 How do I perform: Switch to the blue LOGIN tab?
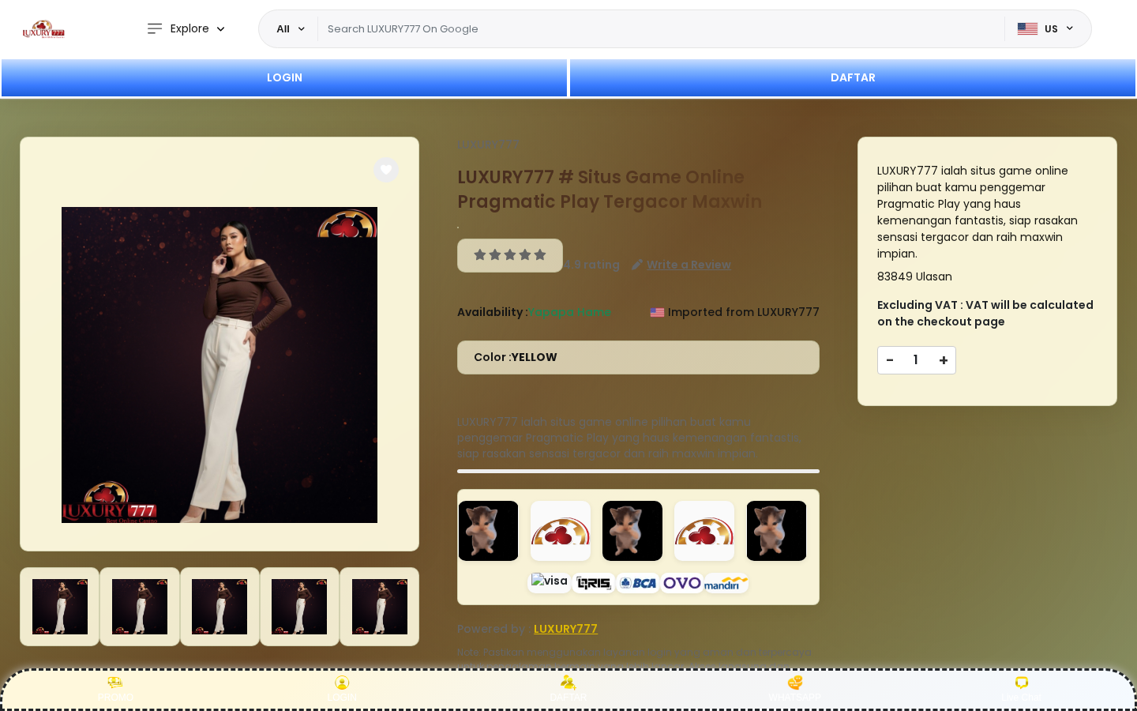(x=284, y=77)
